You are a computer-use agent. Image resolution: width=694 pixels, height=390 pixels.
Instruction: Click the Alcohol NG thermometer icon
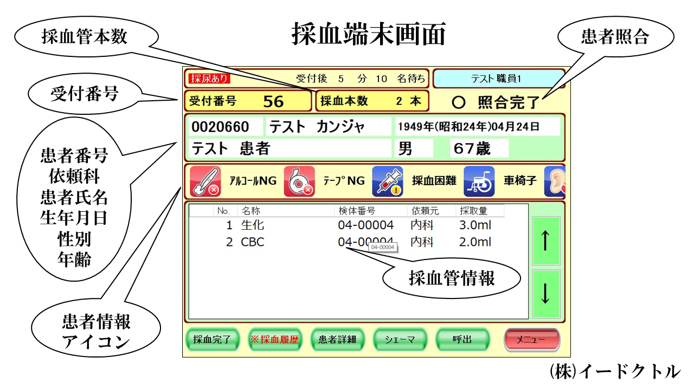click(206, 181)
